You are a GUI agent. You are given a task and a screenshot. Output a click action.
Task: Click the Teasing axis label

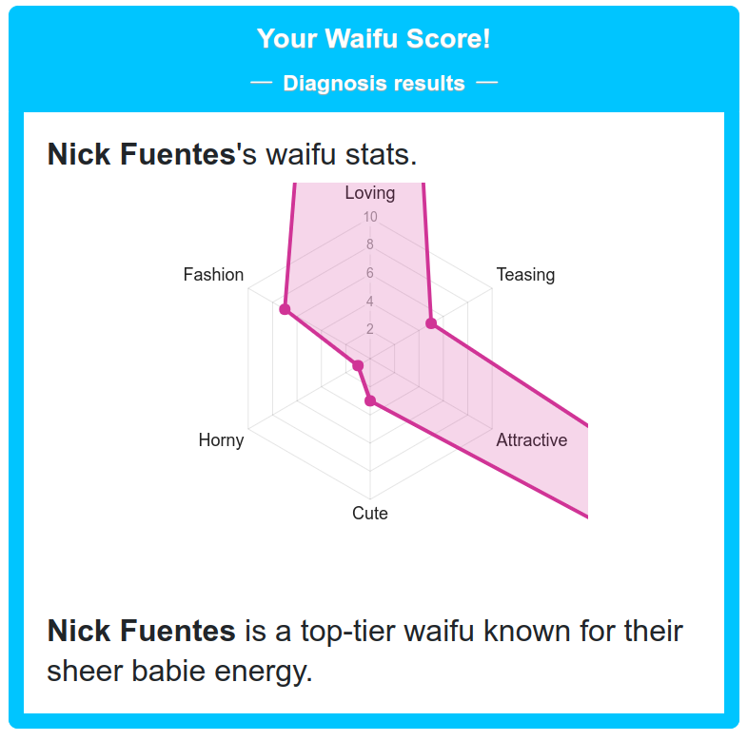pyautogui.click(x=525, y=275)
